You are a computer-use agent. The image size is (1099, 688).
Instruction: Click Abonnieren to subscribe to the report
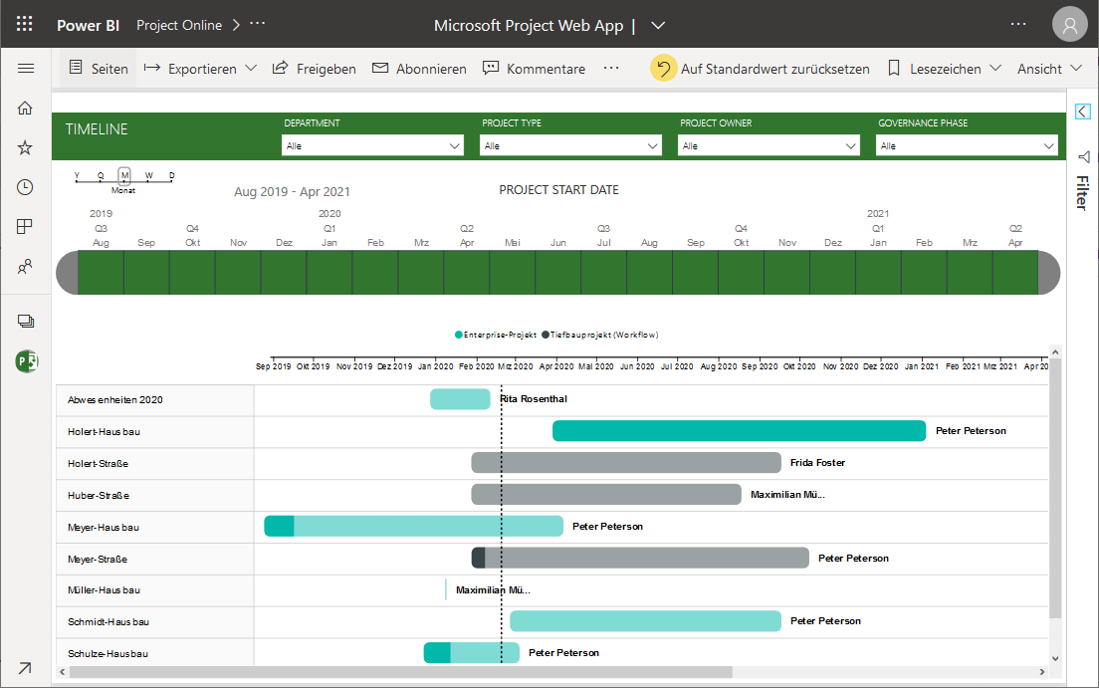click(x=419, y=69)
